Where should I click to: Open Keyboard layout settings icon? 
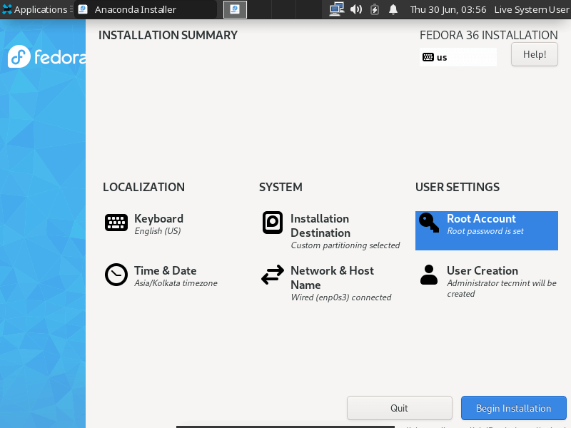click(116, 223)
